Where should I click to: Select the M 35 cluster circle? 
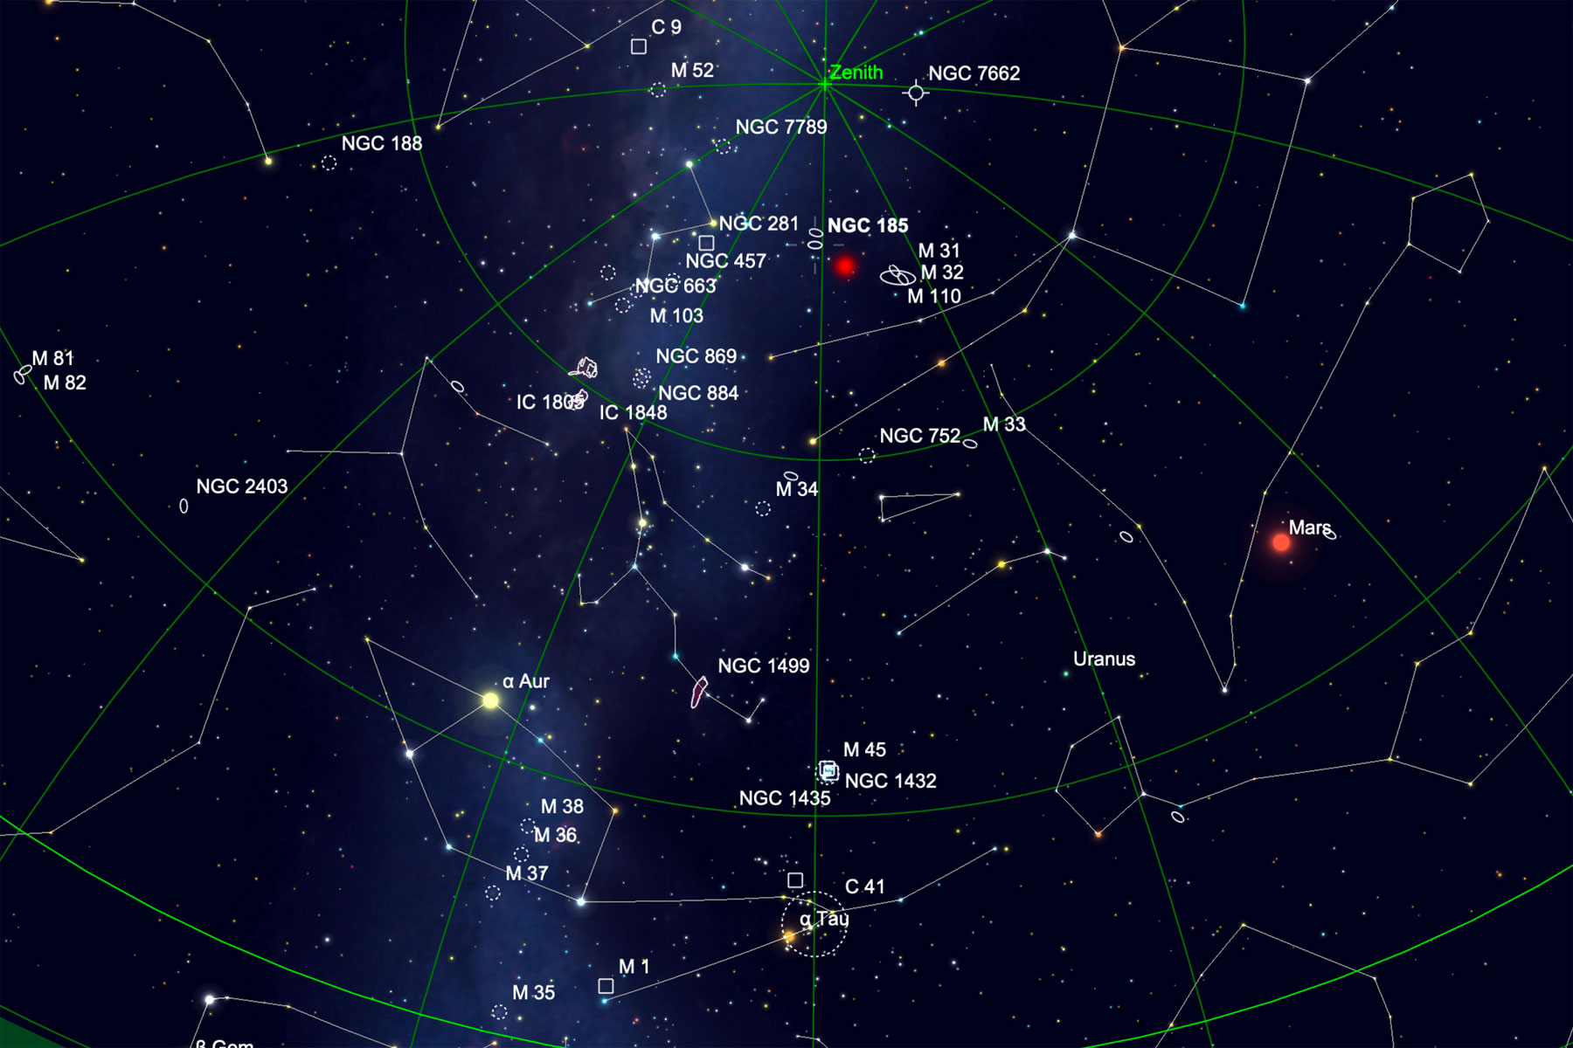pyautogui.click(x=499, y=1012)
